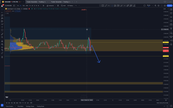The image size is (173, 108).
Task: Create an Alert from top toolbar
Action: click(x=63, y=6)
